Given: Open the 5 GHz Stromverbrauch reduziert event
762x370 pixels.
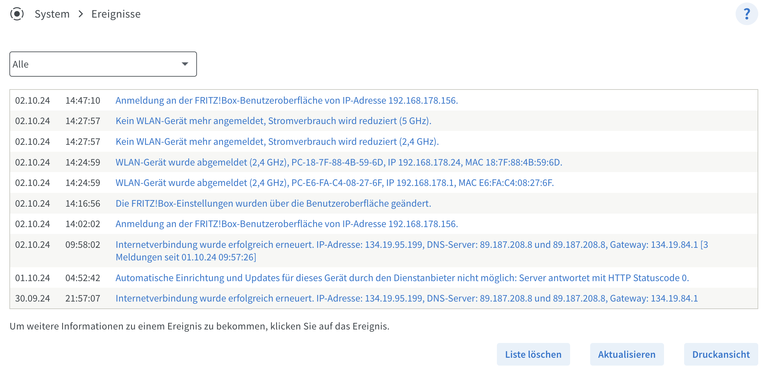Looking at the screenshot, I should (x=273, y=121).
